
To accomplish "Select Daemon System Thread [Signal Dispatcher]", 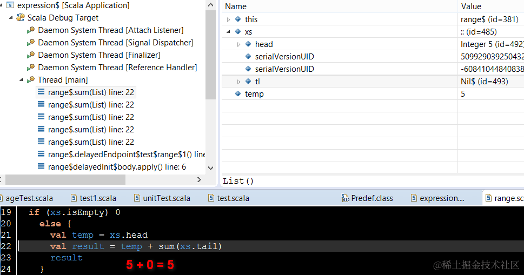I will click(115, 42).
